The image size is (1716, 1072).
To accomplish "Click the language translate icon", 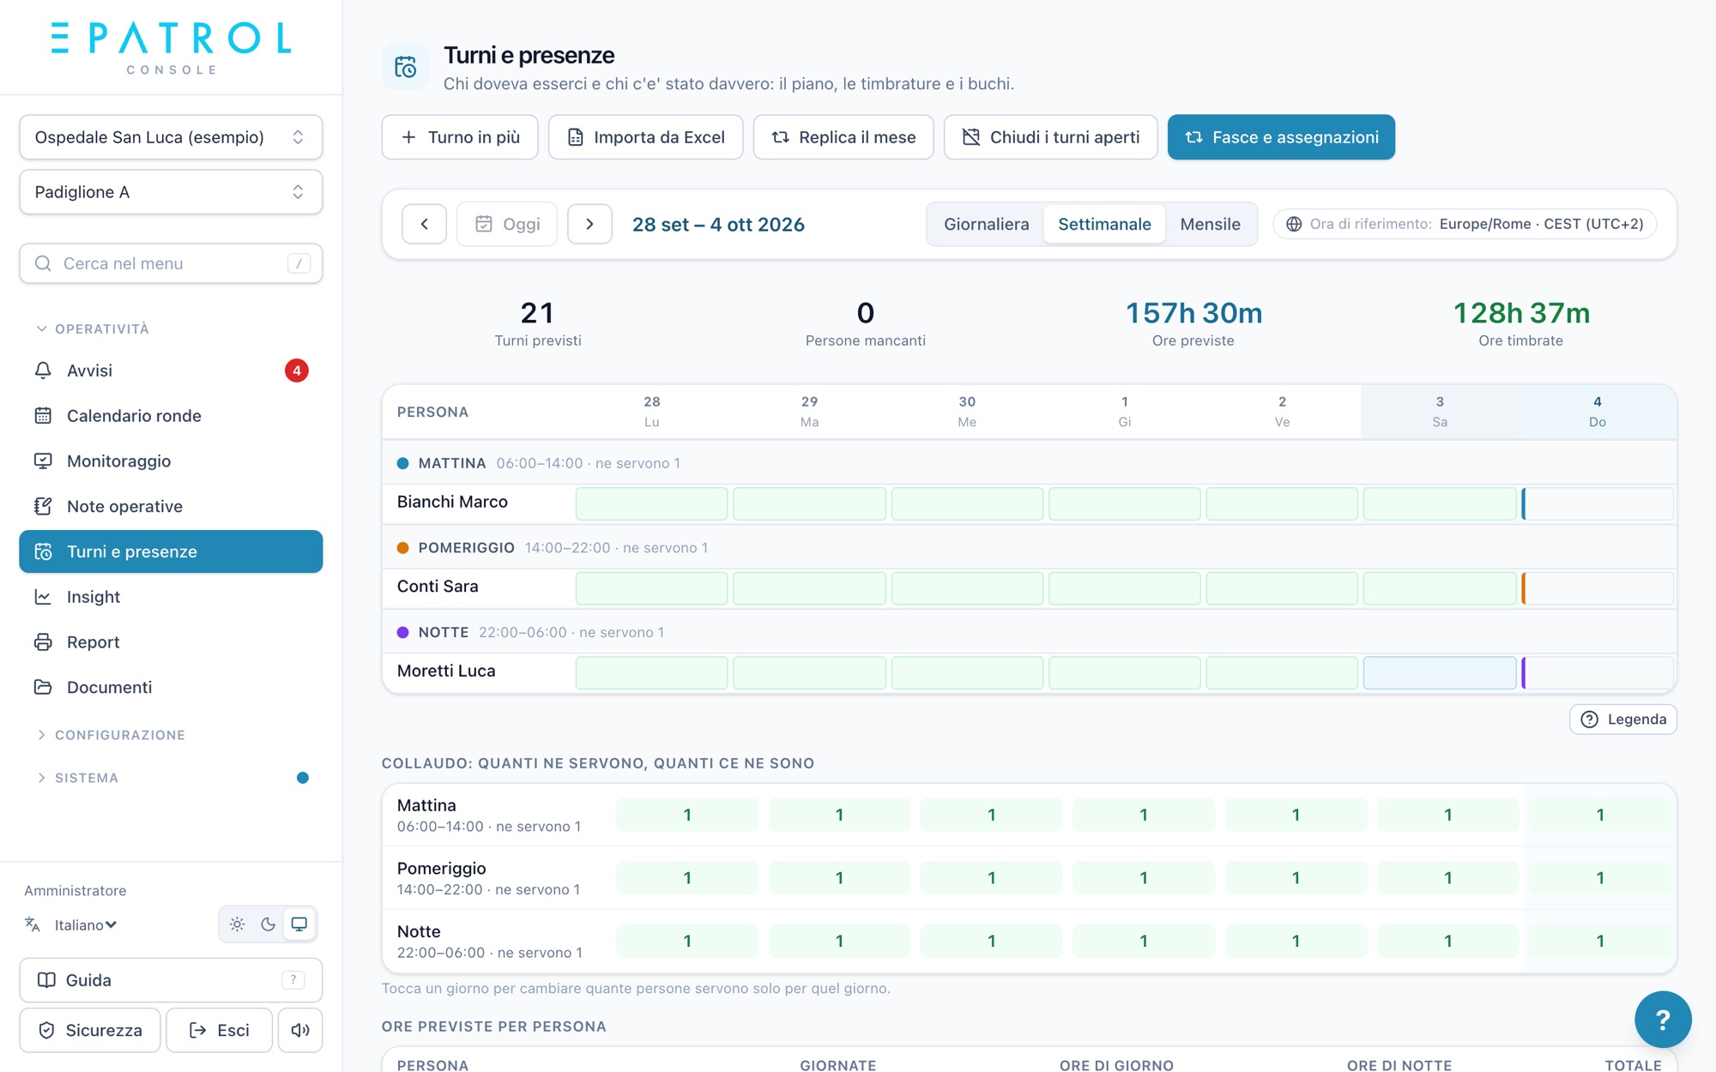I will tap(33, 924).
